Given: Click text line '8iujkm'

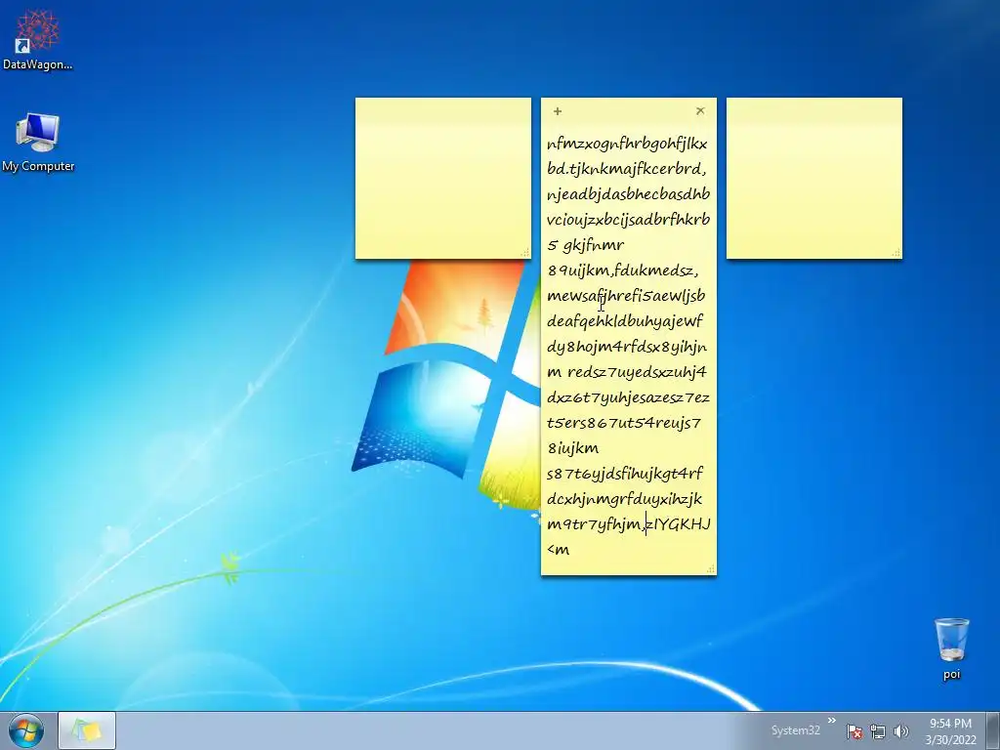Looking at the screenshot, I should pyautogui.click(x=572, y=448).
